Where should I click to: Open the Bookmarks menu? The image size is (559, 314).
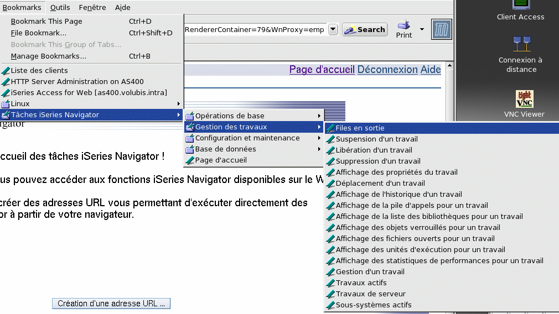22,7
